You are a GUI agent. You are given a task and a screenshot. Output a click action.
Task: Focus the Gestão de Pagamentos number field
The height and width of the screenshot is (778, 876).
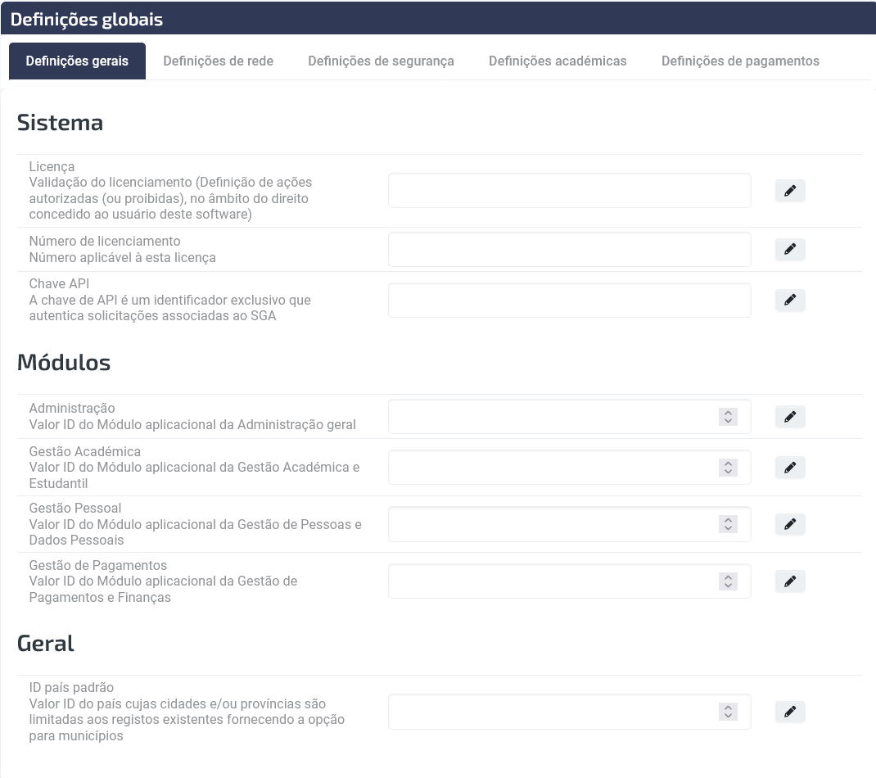[x=569, y=581]
